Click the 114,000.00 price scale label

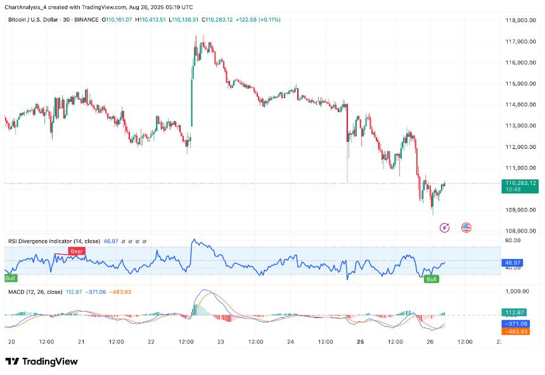520,105
